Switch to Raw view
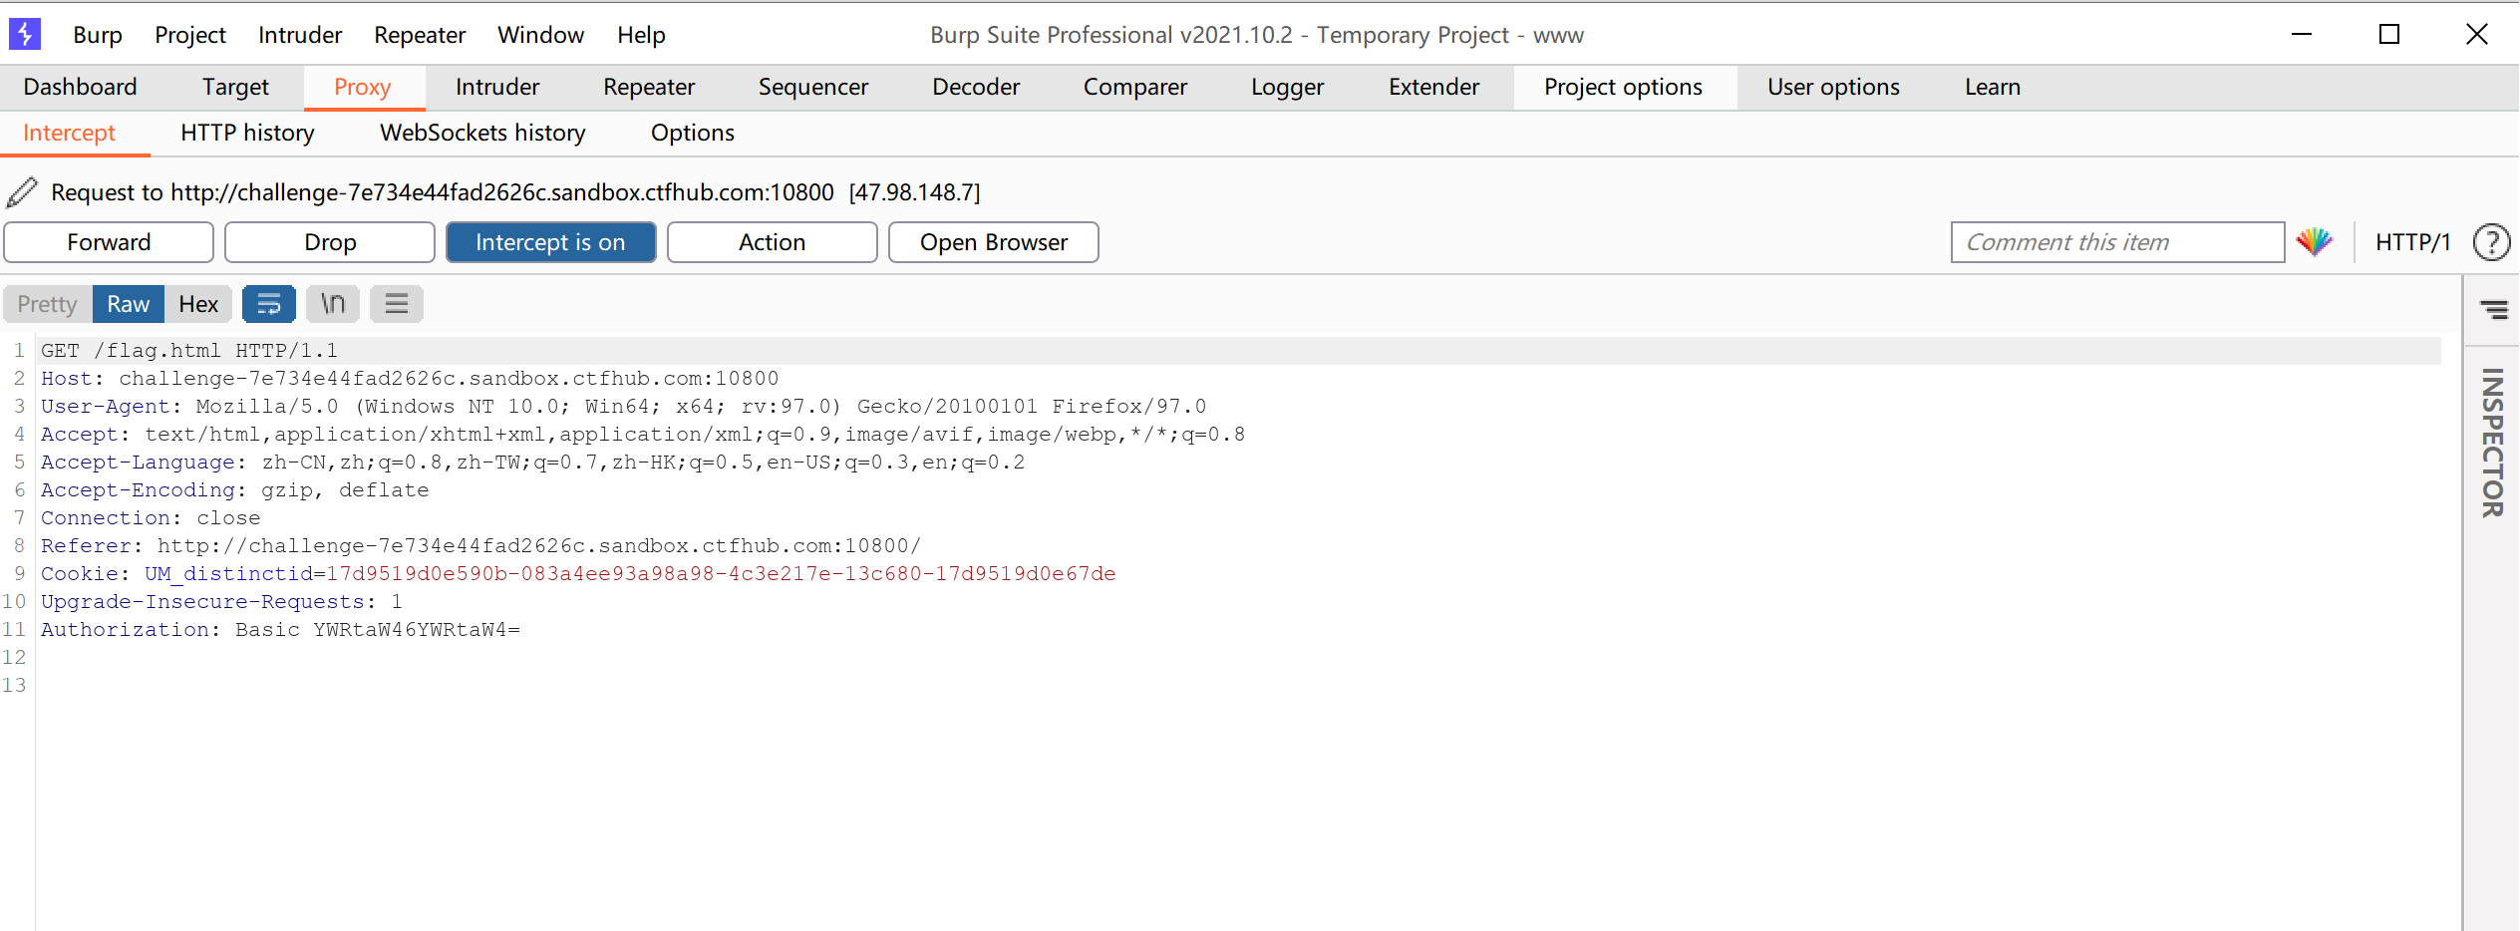This screenshot has height=931, width=2520. [x=129, y=304]
